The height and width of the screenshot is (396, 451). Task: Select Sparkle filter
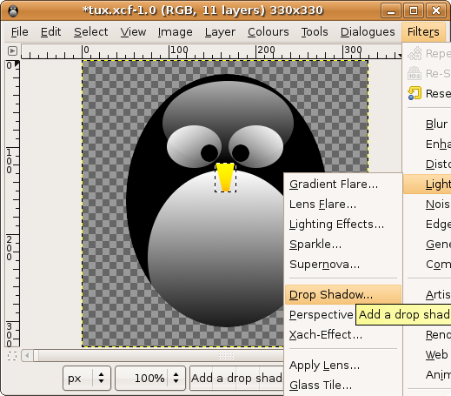(x=343, y=245)
